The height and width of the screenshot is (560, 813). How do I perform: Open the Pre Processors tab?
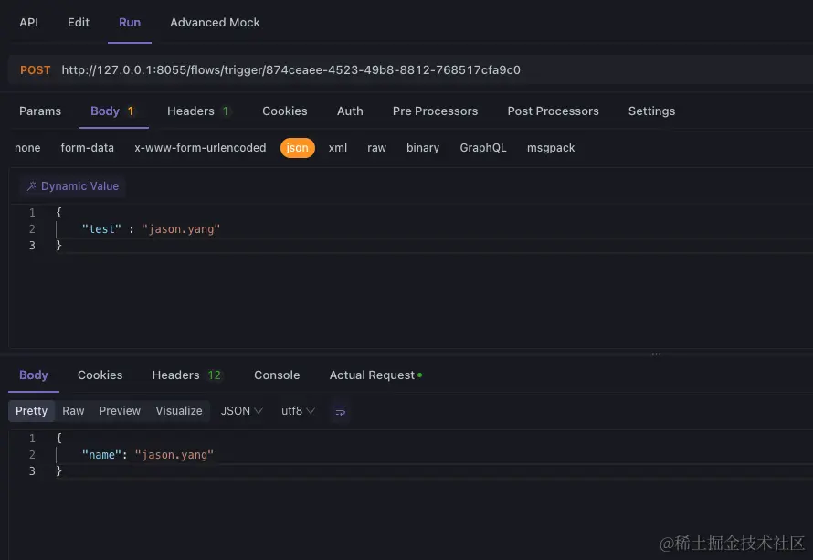[435, 111]
